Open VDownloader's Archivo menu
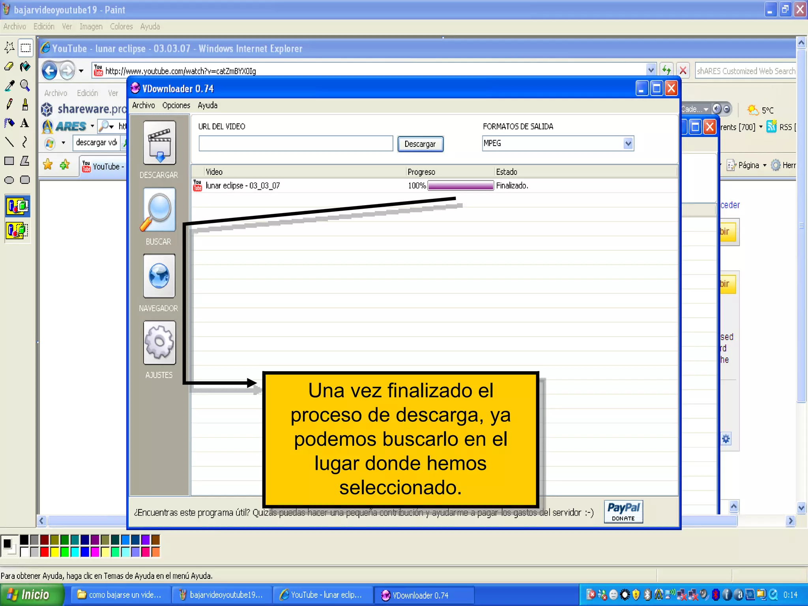 coord(144,105)
